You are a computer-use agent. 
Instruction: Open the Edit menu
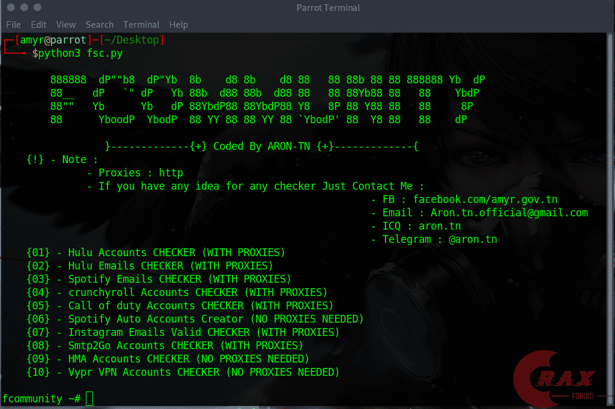[39, 25]
